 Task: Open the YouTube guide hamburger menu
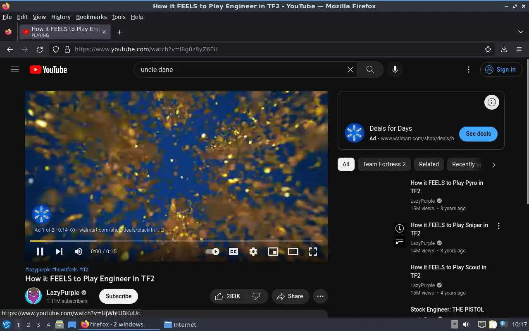pos(15,70)
